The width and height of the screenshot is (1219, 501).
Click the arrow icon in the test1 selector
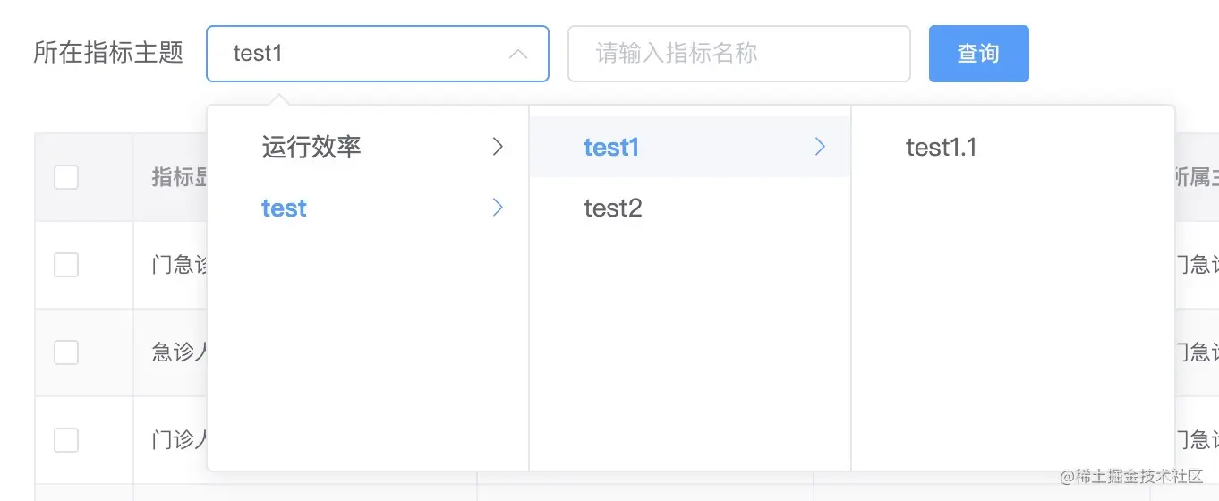517,54
